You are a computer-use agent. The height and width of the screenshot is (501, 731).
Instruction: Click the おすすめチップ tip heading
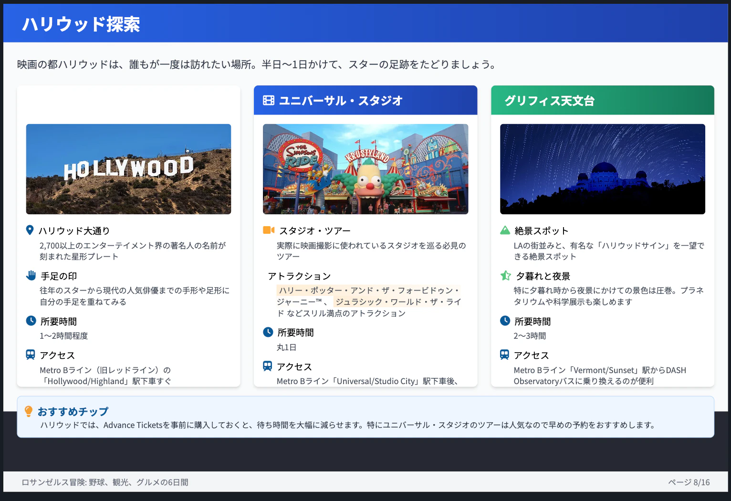tap(73, 411)
